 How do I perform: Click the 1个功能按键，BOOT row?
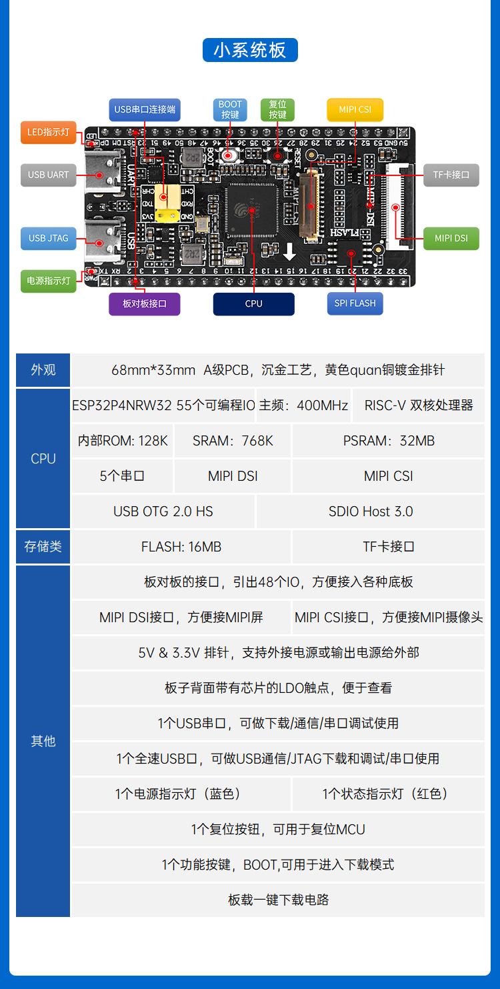[278, 865]
